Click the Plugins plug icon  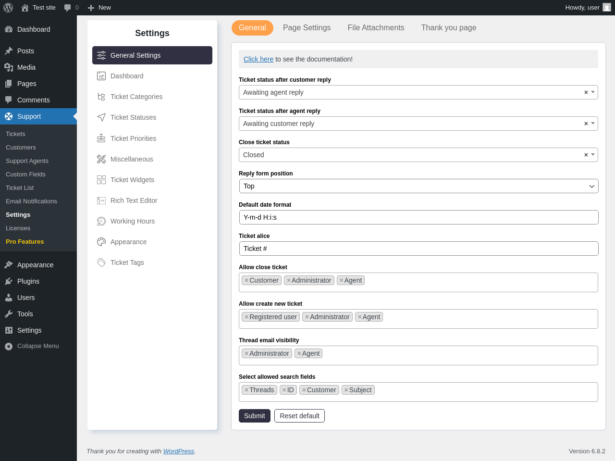9,281
